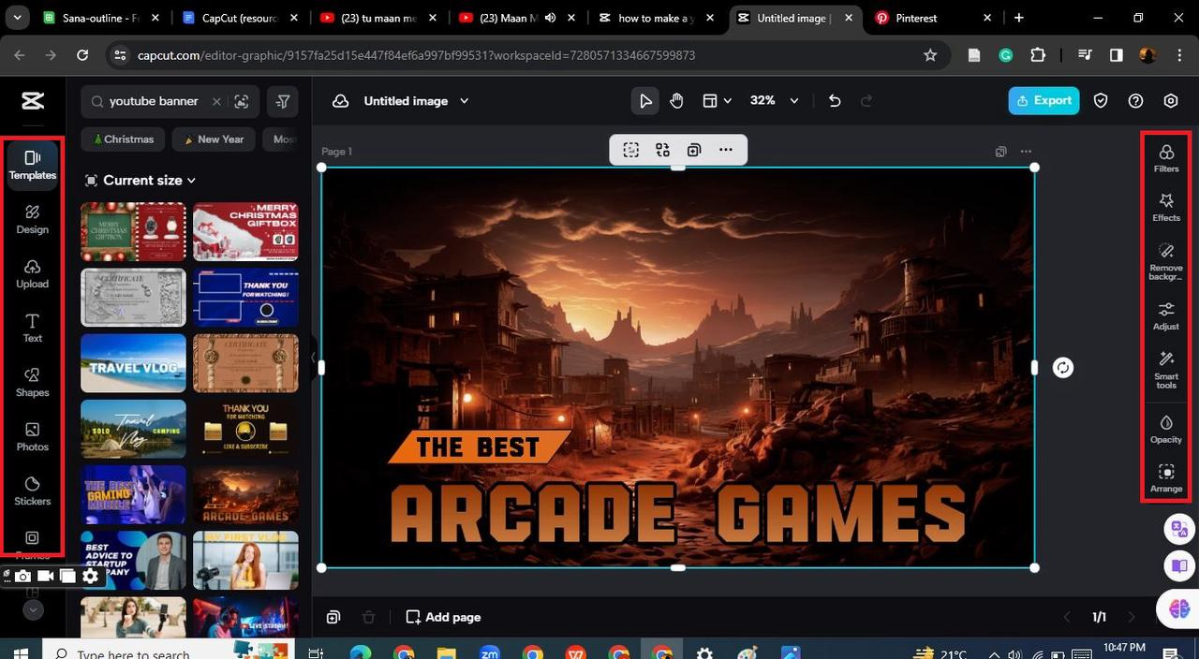
Task: Duplicate Page 1 using page header icon
Action: point(1000,152)
